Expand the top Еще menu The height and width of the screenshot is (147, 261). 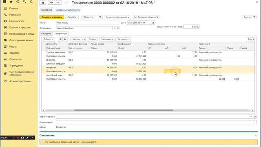(x=246, y=17)
